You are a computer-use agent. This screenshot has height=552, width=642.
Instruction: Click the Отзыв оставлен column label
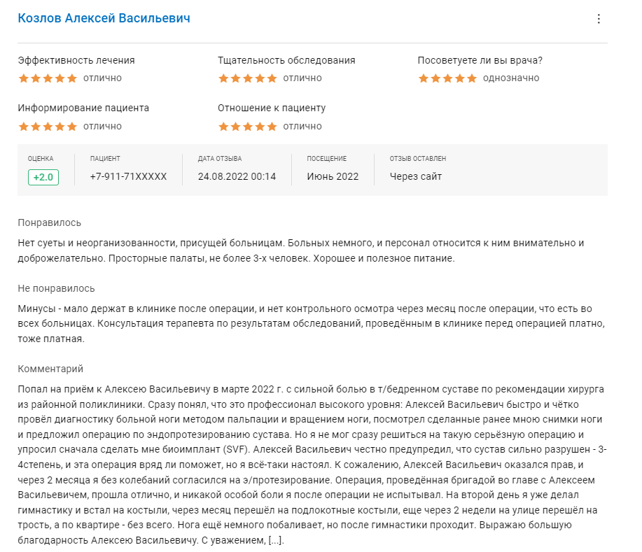(418, 159)
